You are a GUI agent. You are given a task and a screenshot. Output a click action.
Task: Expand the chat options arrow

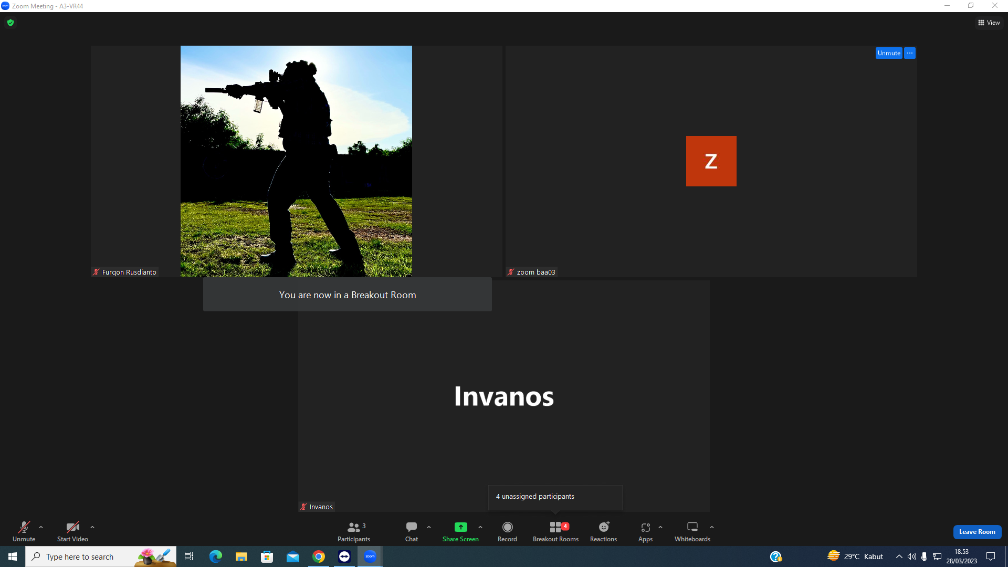(429, 527)
